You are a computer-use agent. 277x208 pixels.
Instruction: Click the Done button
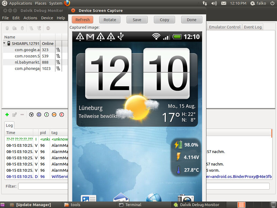tap(191, 20)
